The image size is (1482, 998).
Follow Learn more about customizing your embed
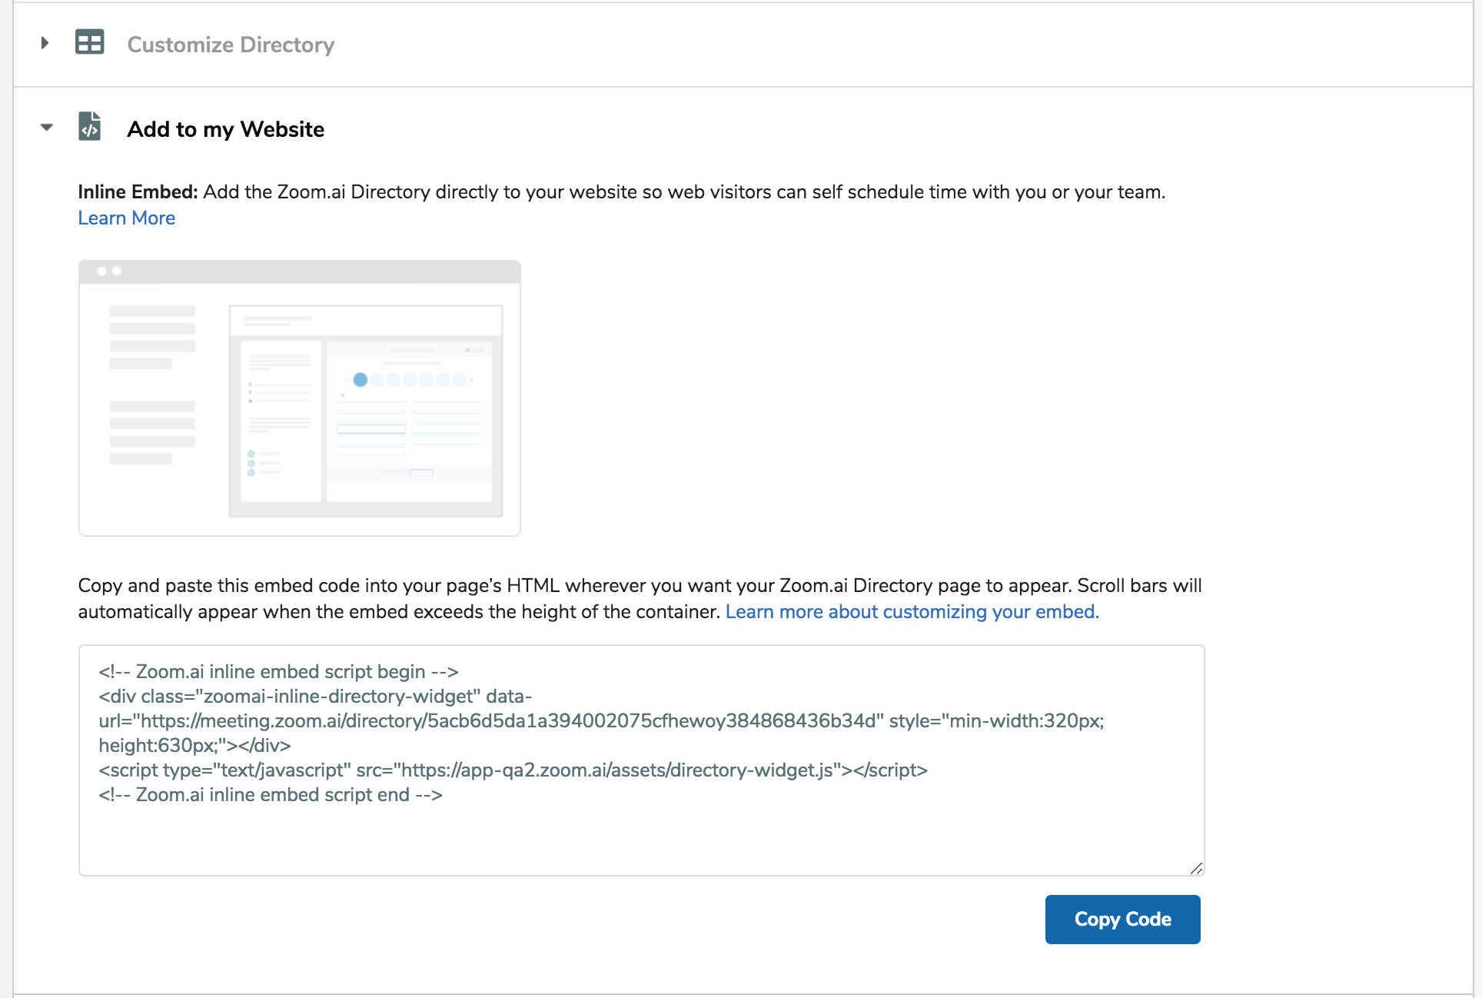pos(912,612)
